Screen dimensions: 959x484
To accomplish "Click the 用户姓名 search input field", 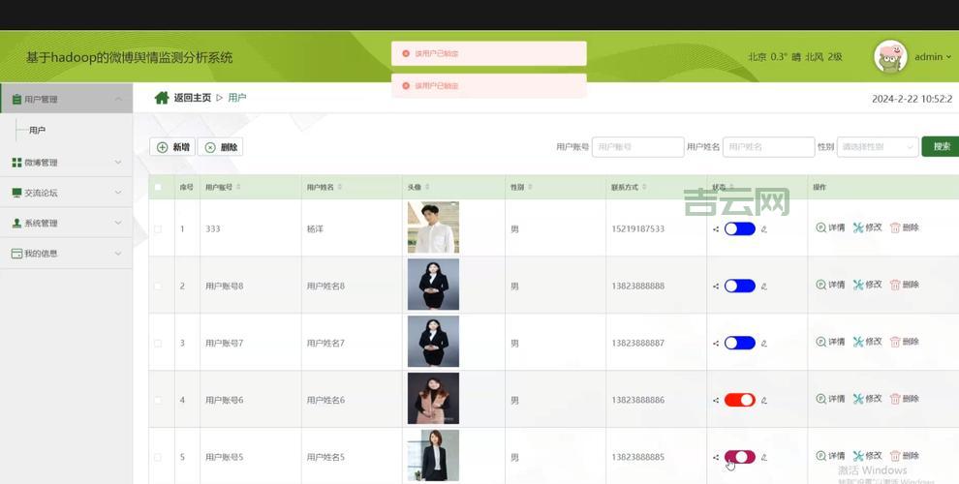I will tap(768, 147).
